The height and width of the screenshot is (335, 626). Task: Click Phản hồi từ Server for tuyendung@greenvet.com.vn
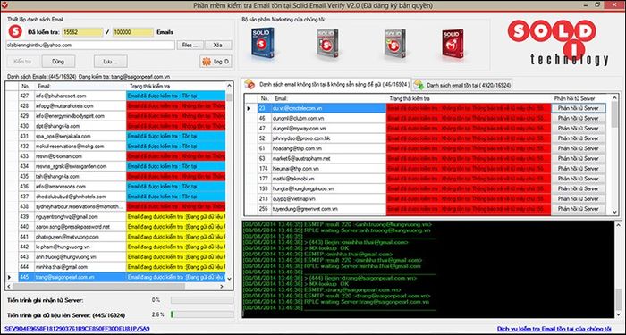[x=578, y=208]
